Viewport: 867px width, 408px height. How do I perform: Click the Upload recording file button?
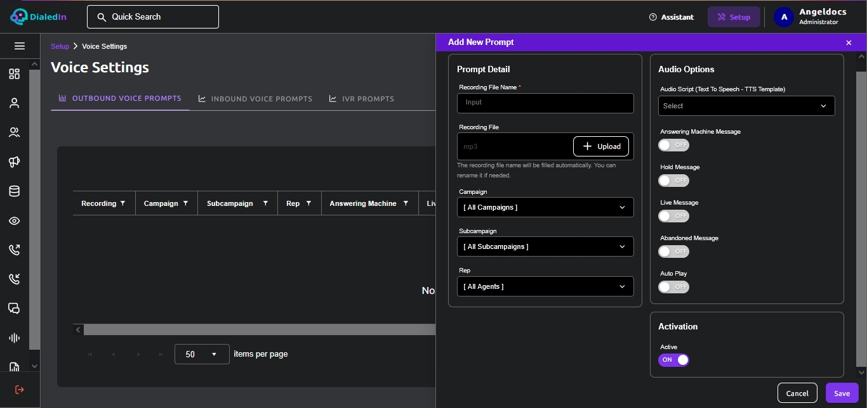coord(601,146)
